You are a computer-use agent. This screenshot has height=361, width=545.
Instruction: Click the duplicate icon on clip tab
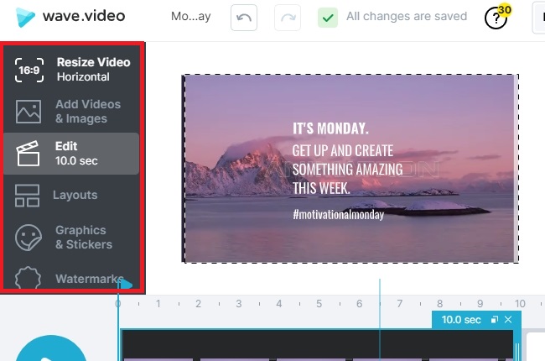[x=494, y=320]
